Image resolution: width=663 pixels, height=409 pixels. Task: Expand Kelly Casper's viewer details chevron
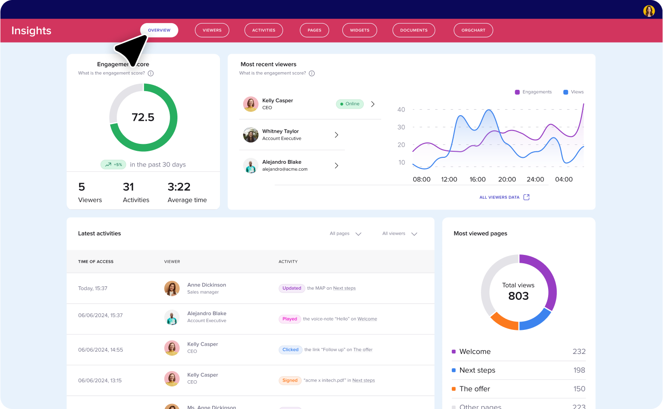[373, 104]
